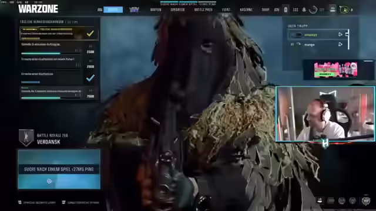This screenshot has width=376, height=211.
Task: Click the second option at bottom left
Action: point(80,203)
